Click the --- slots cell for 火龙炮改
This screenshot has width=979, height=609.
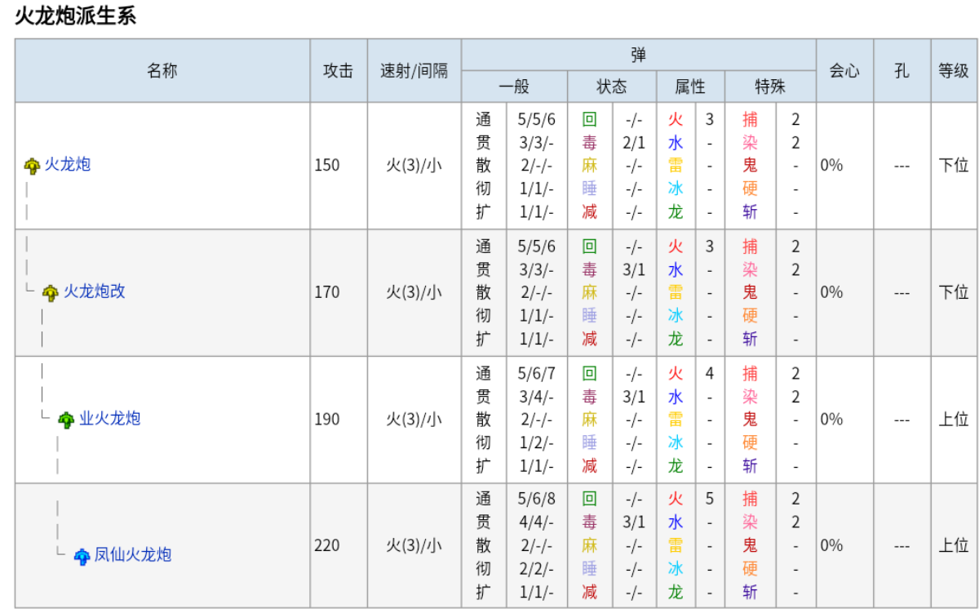(901, 292)
